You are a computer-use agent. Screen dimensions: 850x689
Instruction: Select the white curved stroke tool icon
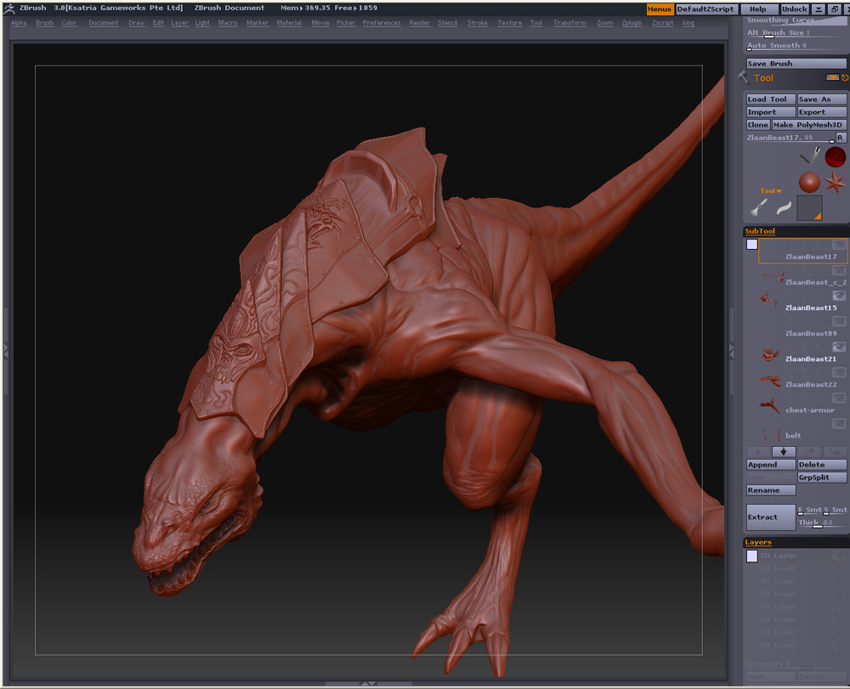(x=784, y=207)
